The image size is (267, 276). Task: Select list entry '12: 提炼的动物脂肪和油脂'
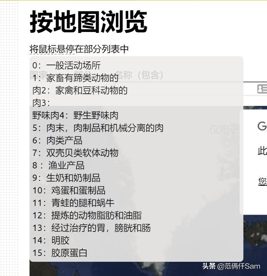(x=87, y=216)
